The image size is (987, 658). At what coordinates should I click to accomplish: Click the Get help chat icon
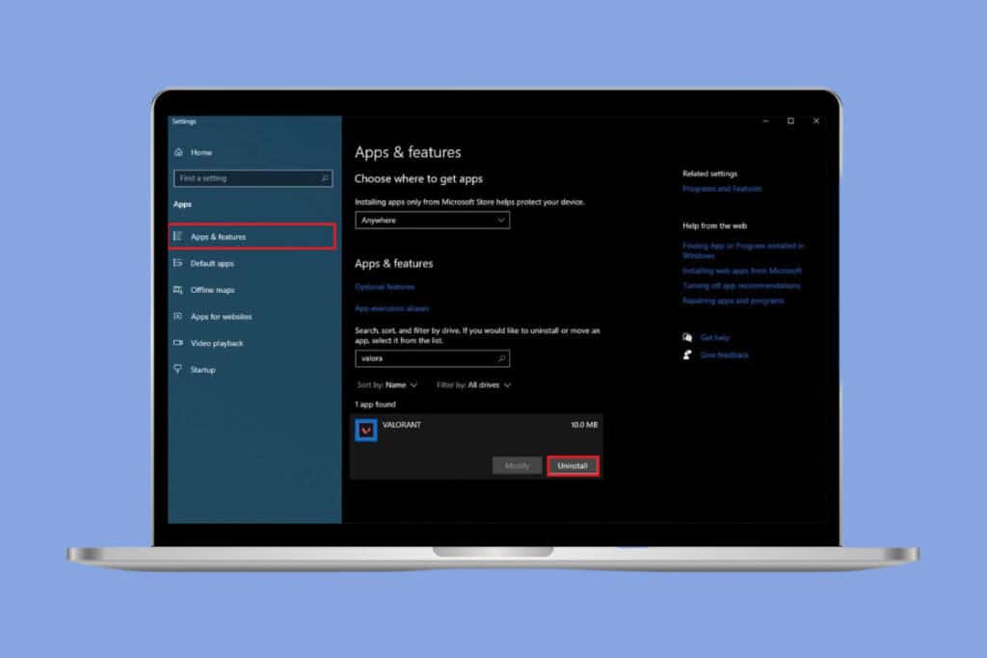[x=687, y=338]
